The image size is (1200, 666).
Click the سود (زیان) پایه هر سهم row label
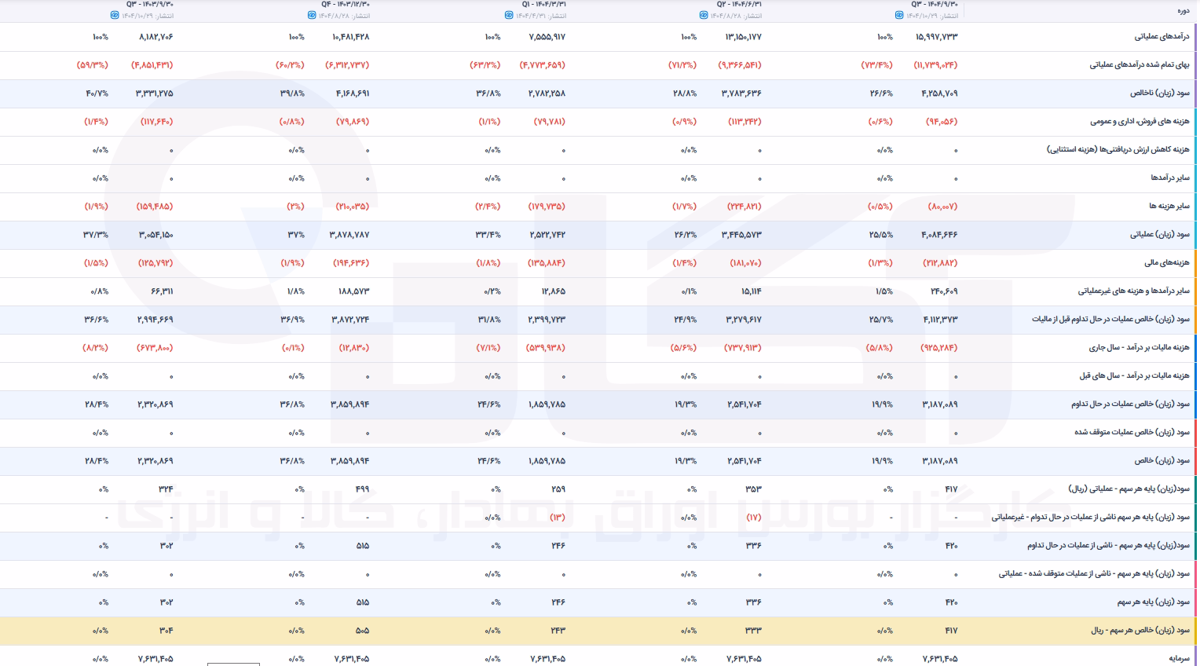point(1154,602)
